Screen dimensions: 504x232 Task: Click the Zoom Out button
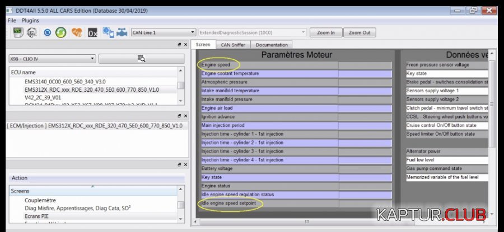tap(360, 33)
